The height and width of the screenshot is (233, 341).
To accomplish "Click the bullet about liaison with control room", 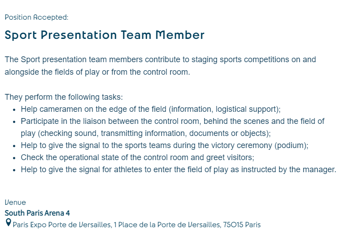I will coord(173,121).
